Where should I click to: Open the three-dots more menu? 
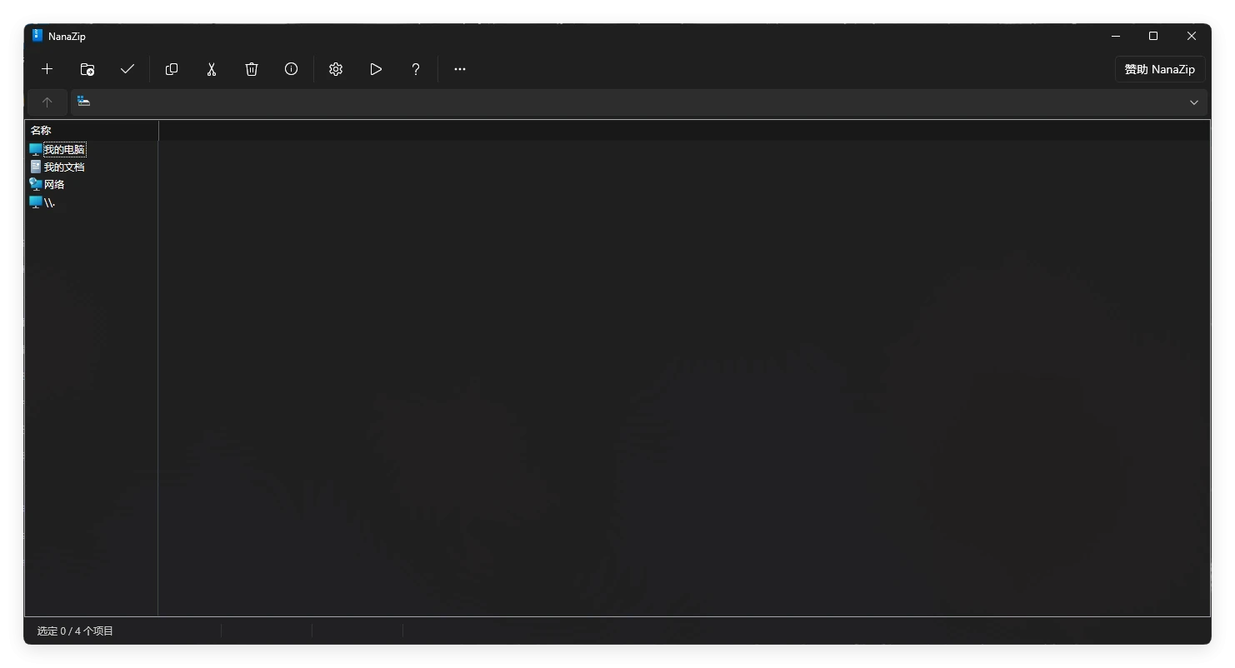click(x=460, y=69)
